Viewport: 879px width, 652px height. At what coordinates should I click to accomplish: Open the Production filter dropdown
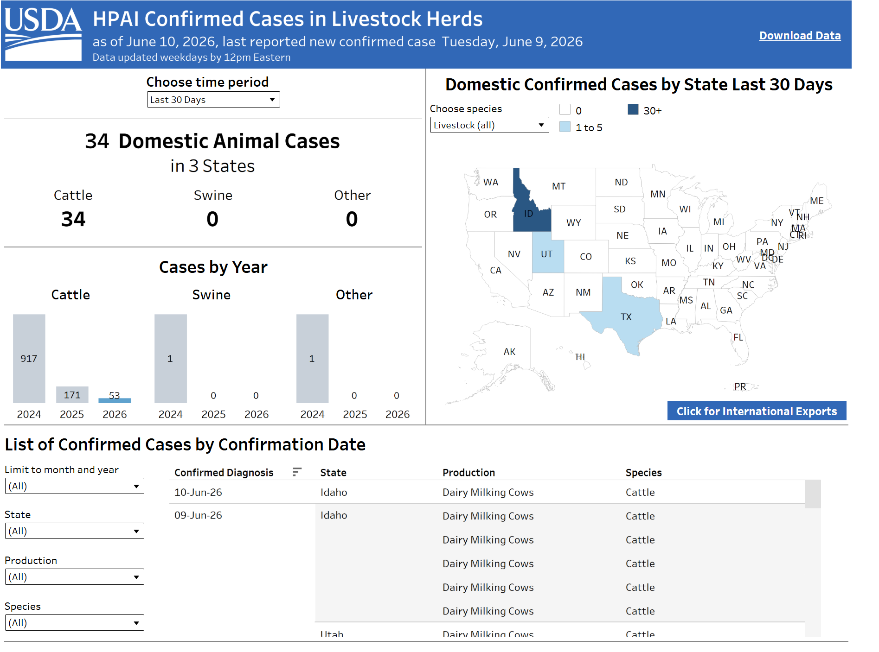tap(74, 577)
